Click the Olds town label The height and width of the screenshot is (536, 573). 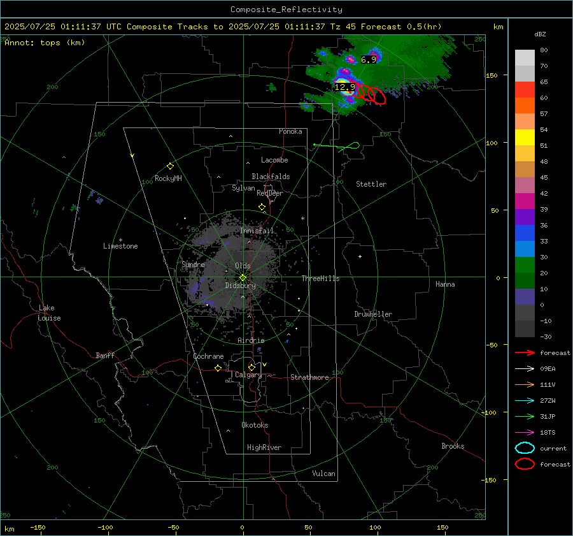(x=243, y=266)
